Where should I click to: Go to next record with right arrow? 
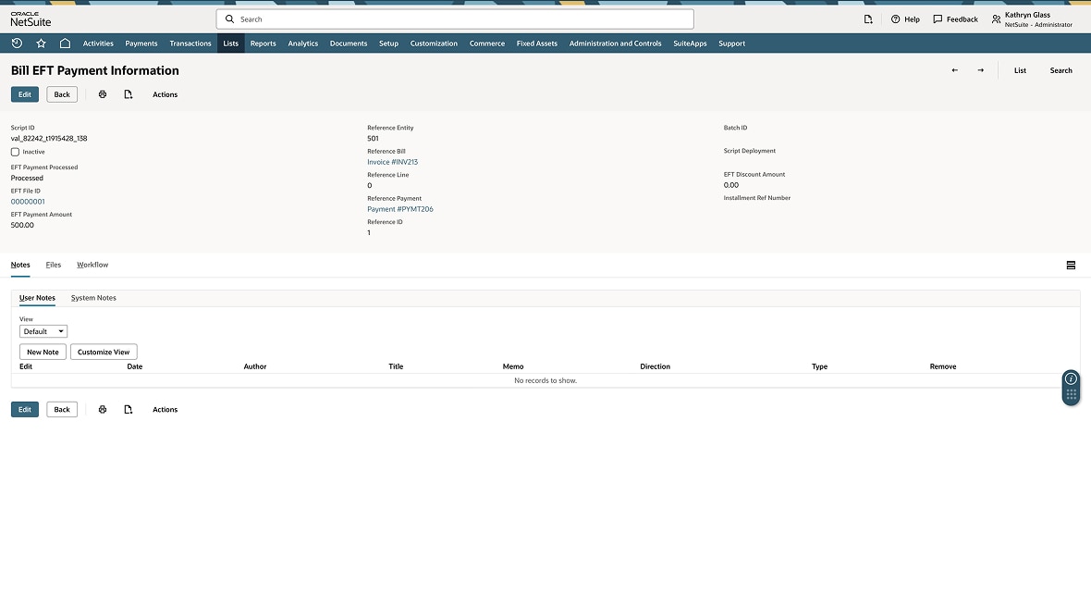click(980, 70)
